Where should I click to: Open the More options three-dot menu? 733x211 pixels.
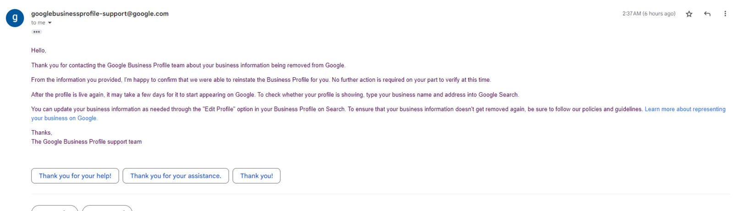point(725,14)
